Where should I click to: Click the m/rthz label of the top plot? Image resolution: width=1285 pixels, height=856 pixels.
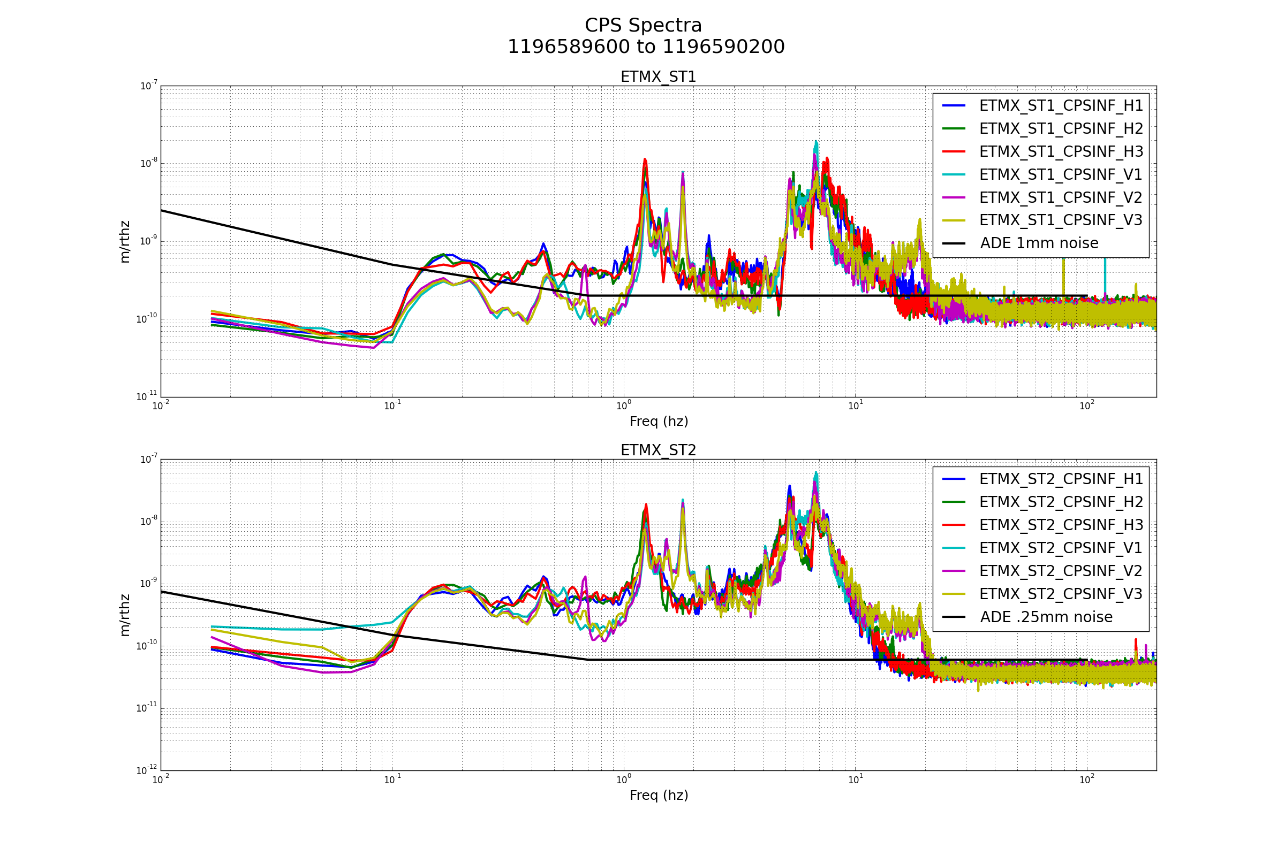point(125,242)
